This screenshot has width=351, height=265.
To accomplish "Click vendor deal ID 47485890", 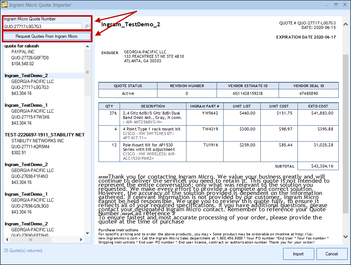I will pyautogui.click(x=309, y=93).
